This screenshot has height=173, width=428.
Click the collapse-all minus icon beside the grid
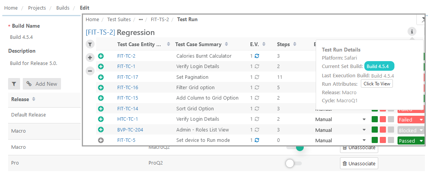point(90,71)
